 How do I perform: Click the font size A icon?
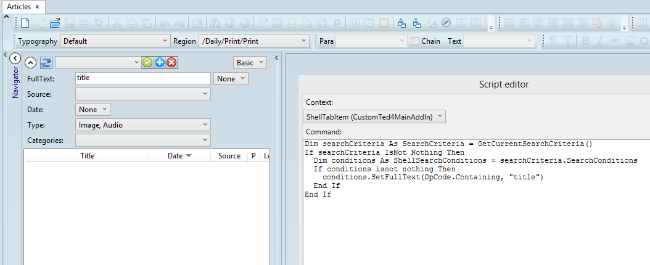pos(432,23)
